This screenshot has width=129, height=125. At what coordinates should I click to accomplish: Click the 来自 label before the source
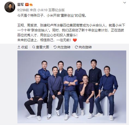pos(33,10)
